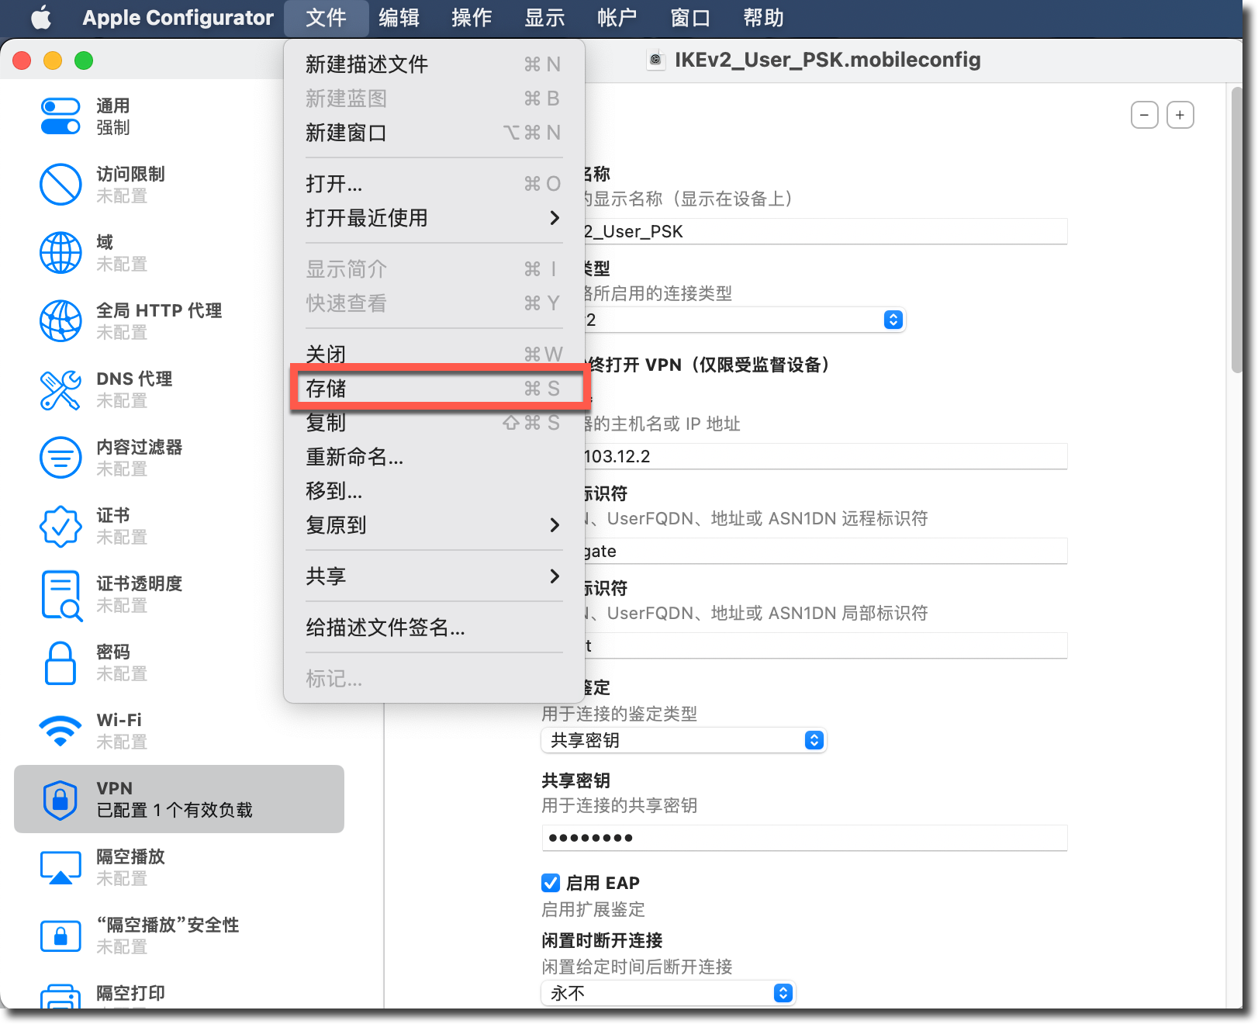Open the 文件 menu bar item
Image resolution: width=1258 pixels, height=1024 pixels.
[x=326, y=18]
